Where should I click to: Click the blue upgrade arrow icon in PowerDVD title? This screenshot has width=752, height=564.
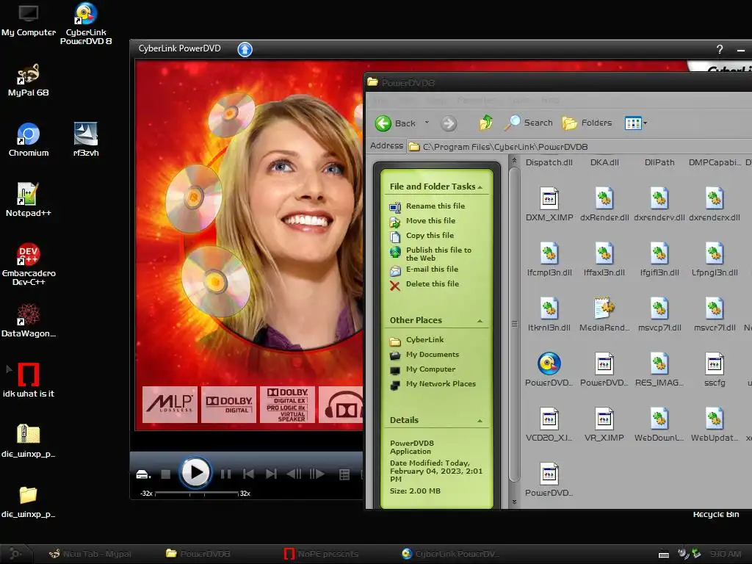(245, 49)
